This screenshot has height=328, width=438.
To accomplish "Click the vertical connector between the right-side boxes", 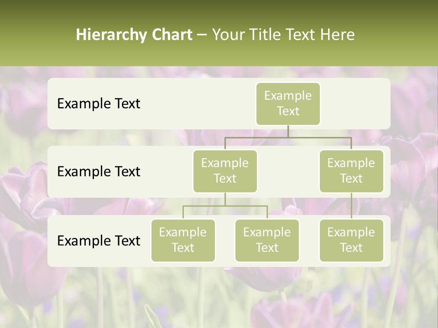I will [351, 205].
